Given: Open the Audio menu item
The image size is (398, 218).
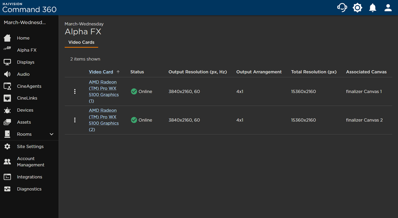Looking at the screenshot, I should (23, 74).
